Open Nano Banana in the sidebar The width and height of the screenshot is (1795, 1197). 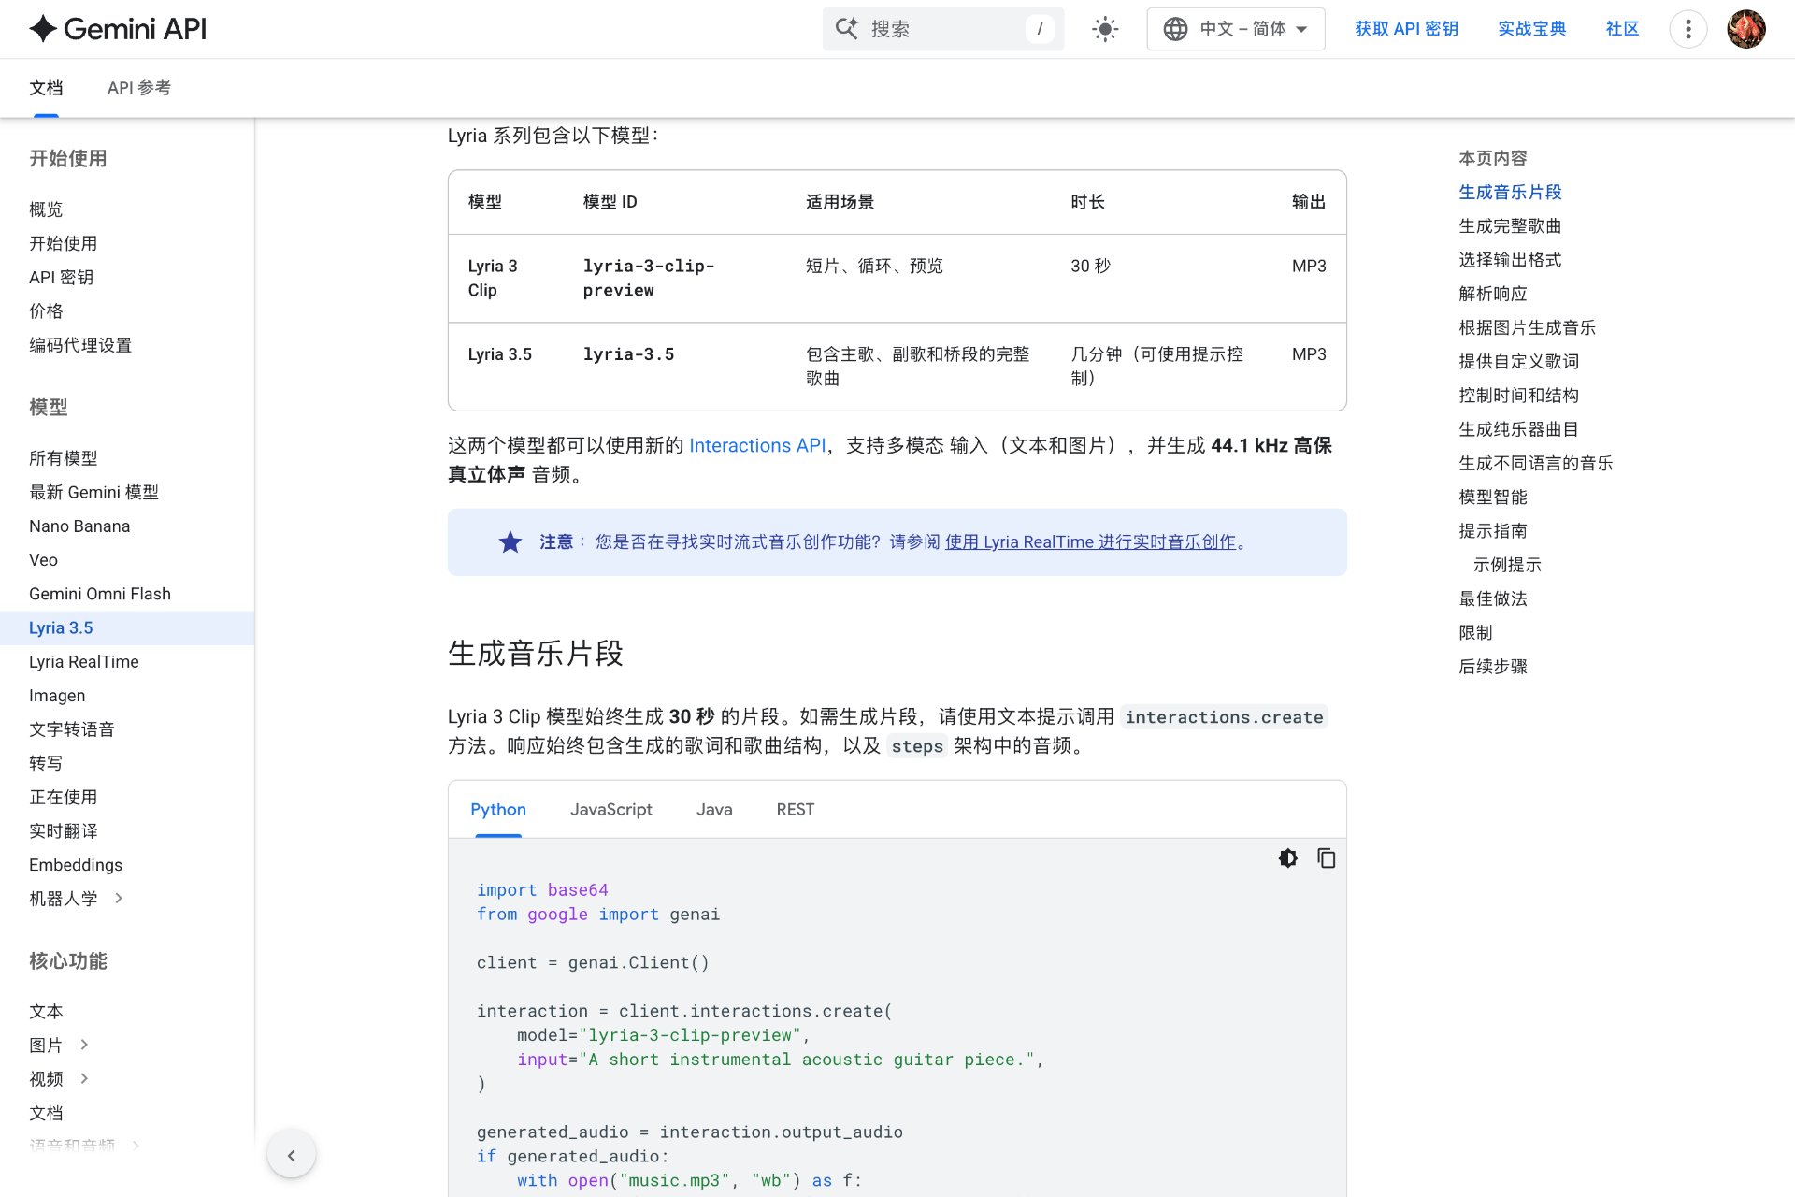79,526
